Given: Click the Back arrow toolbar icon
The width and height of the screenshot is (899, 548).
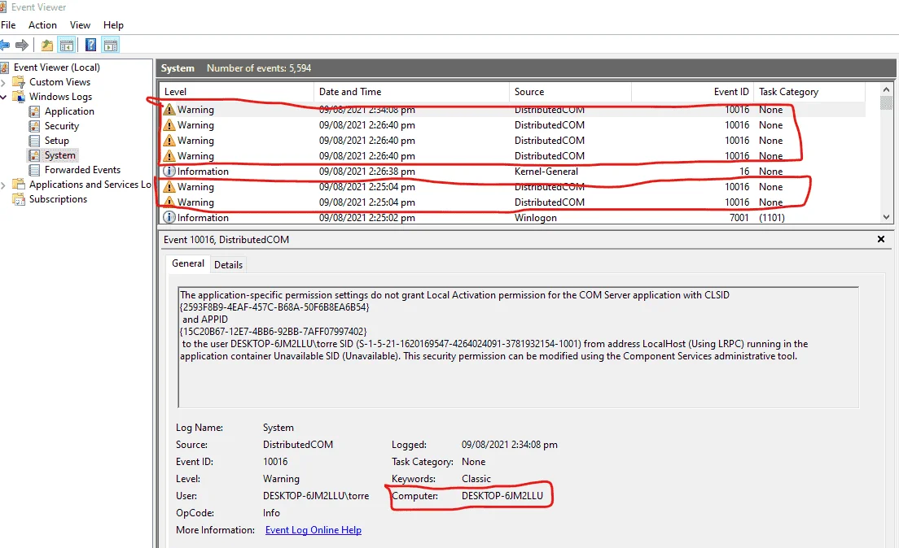Looking at the screenshot, I should point(5,45).
